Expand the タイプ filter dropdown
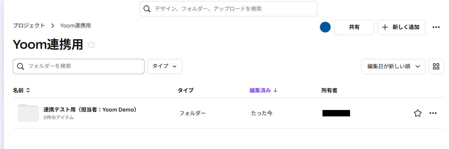Screen dimensions: 449x149 pyautogui.click(x=165, y=66)
